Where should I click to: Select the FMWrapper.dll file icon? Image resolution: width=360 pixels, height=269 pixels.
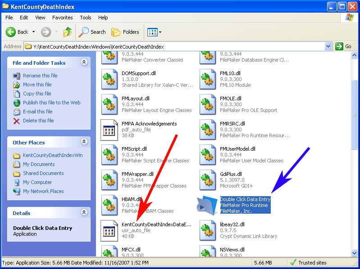tap(109, 180)
